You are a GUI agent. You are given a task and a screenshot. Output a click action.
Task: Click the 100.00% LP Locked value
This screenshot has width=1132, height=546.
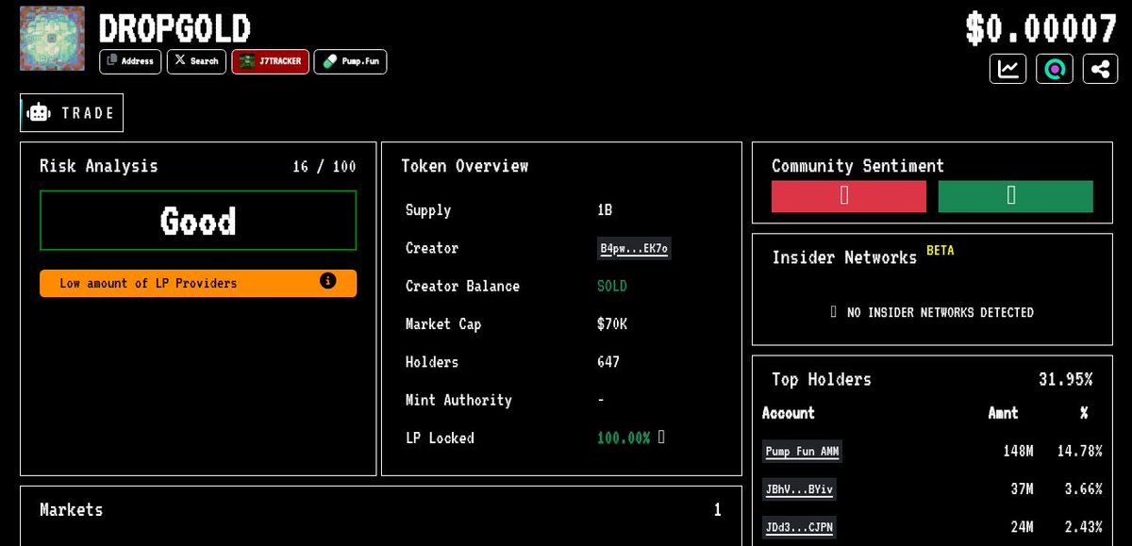(624, 438)
